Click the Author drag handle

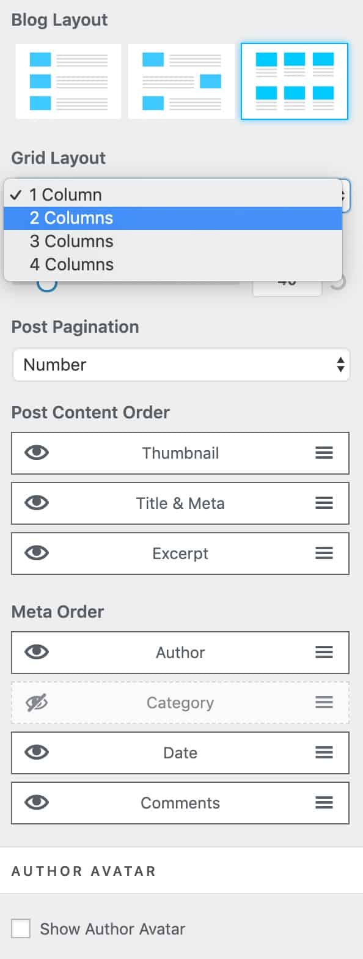click(324, 652)
